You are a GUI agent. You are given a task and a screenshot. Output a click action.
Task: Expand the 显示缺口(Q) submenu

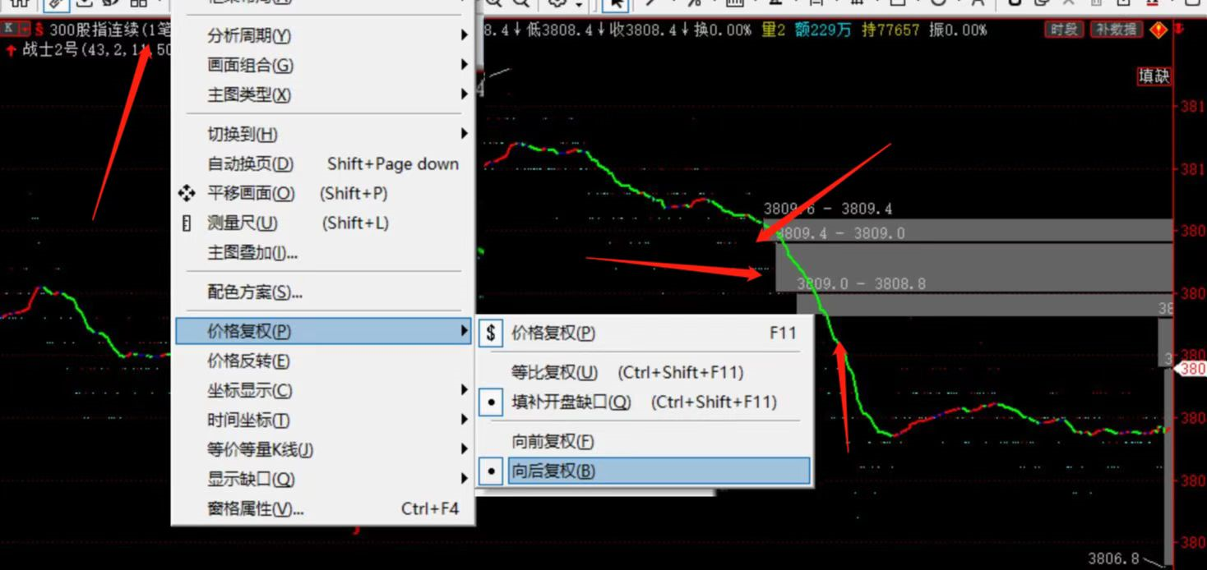pos(322,479)
